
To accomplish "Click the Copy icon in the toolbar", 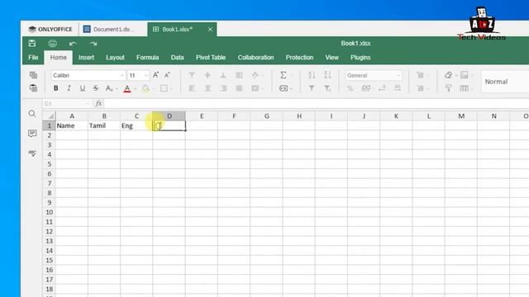I will (33, 75).
